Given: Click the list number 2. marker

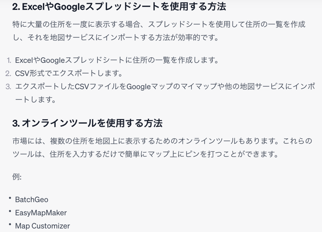Looking at the screenshot, I should pyautogui.click(x=8, y=73).
